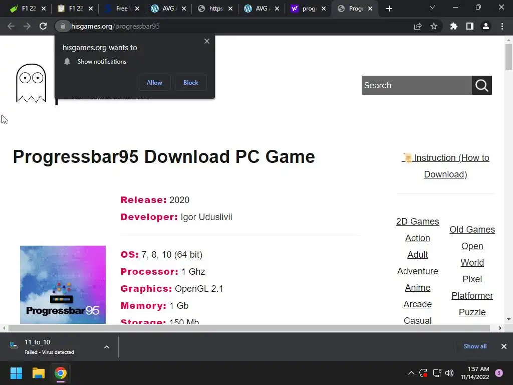The width and height of the screenshot is (513, 385).
Task: Open the Chrome profile avatar
Action: click(x=486, y=26)
